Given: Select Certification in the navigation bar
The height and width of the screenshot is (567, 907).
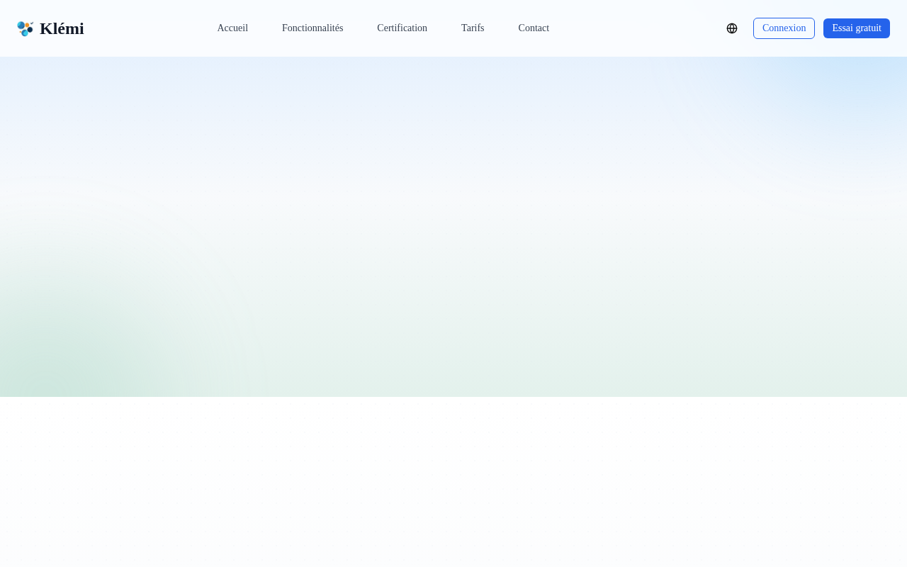Looking at the screenshot, I should click(x=402, y=28).
